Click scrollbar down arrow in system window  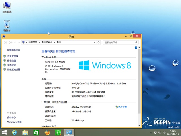coord(139,126)
